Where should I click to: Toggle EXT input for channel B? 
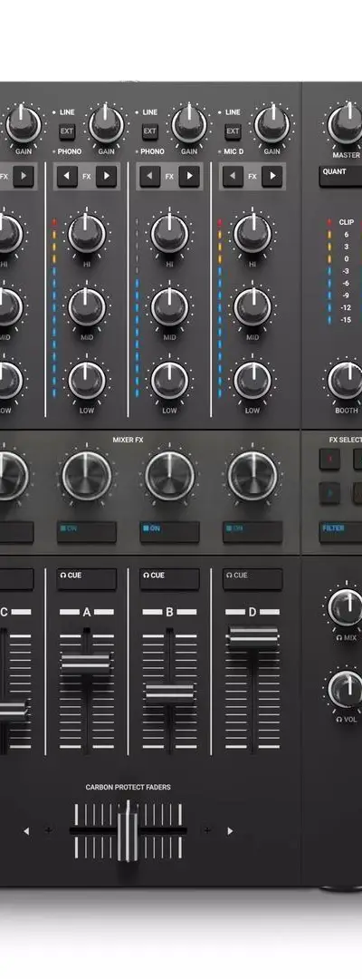[x=149, y=131]
